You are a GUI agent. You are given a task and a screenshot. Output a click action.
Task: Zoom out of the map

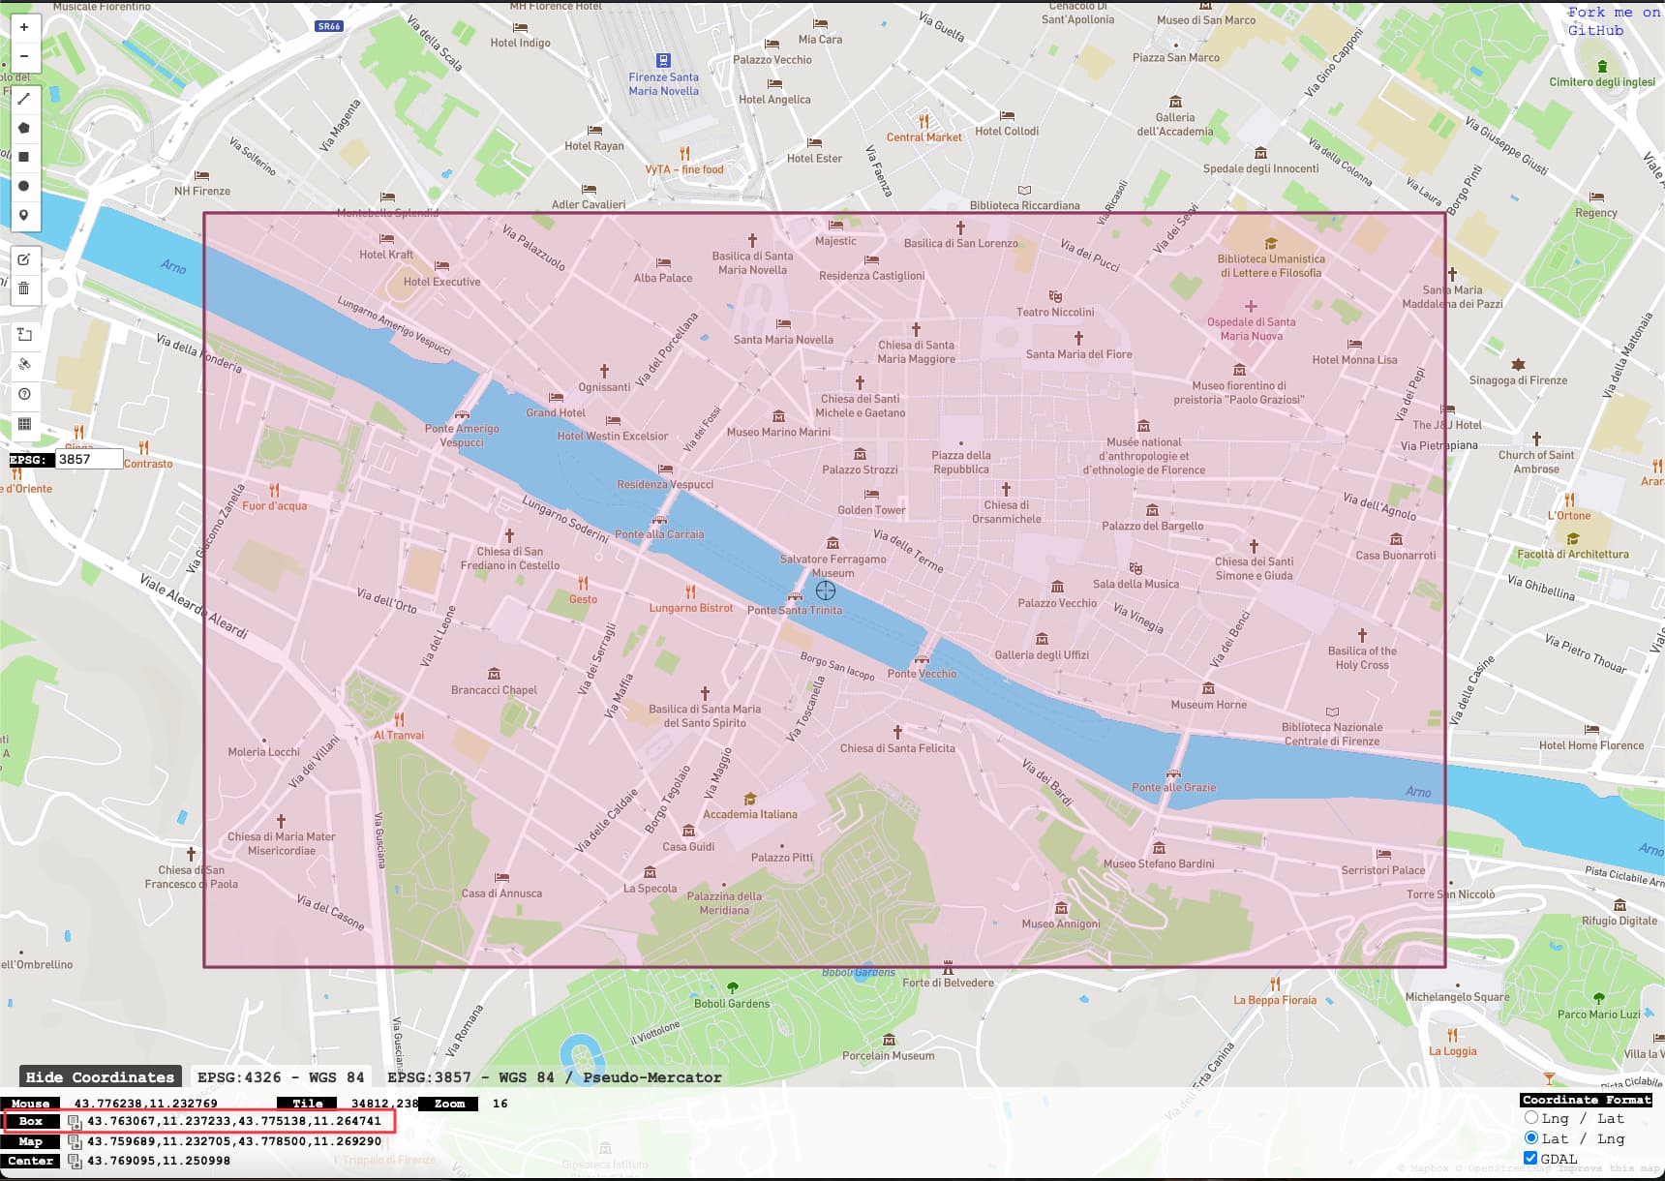24,56
